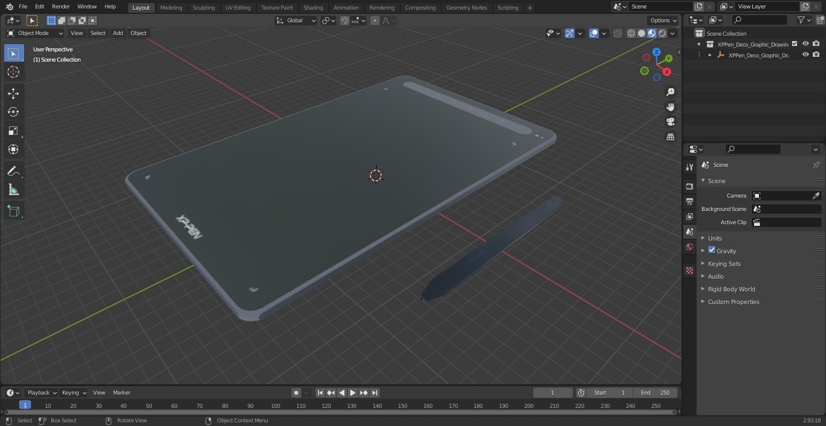The height and width of the screenshot is (426, 826).
Task: Add a new workspace with plus
Action: click(x=530, y=8)
